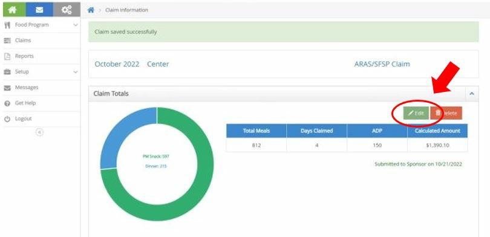Collapse the Claim Totals panel
Viewport: 490px width, 237px height.
[472, 94]
